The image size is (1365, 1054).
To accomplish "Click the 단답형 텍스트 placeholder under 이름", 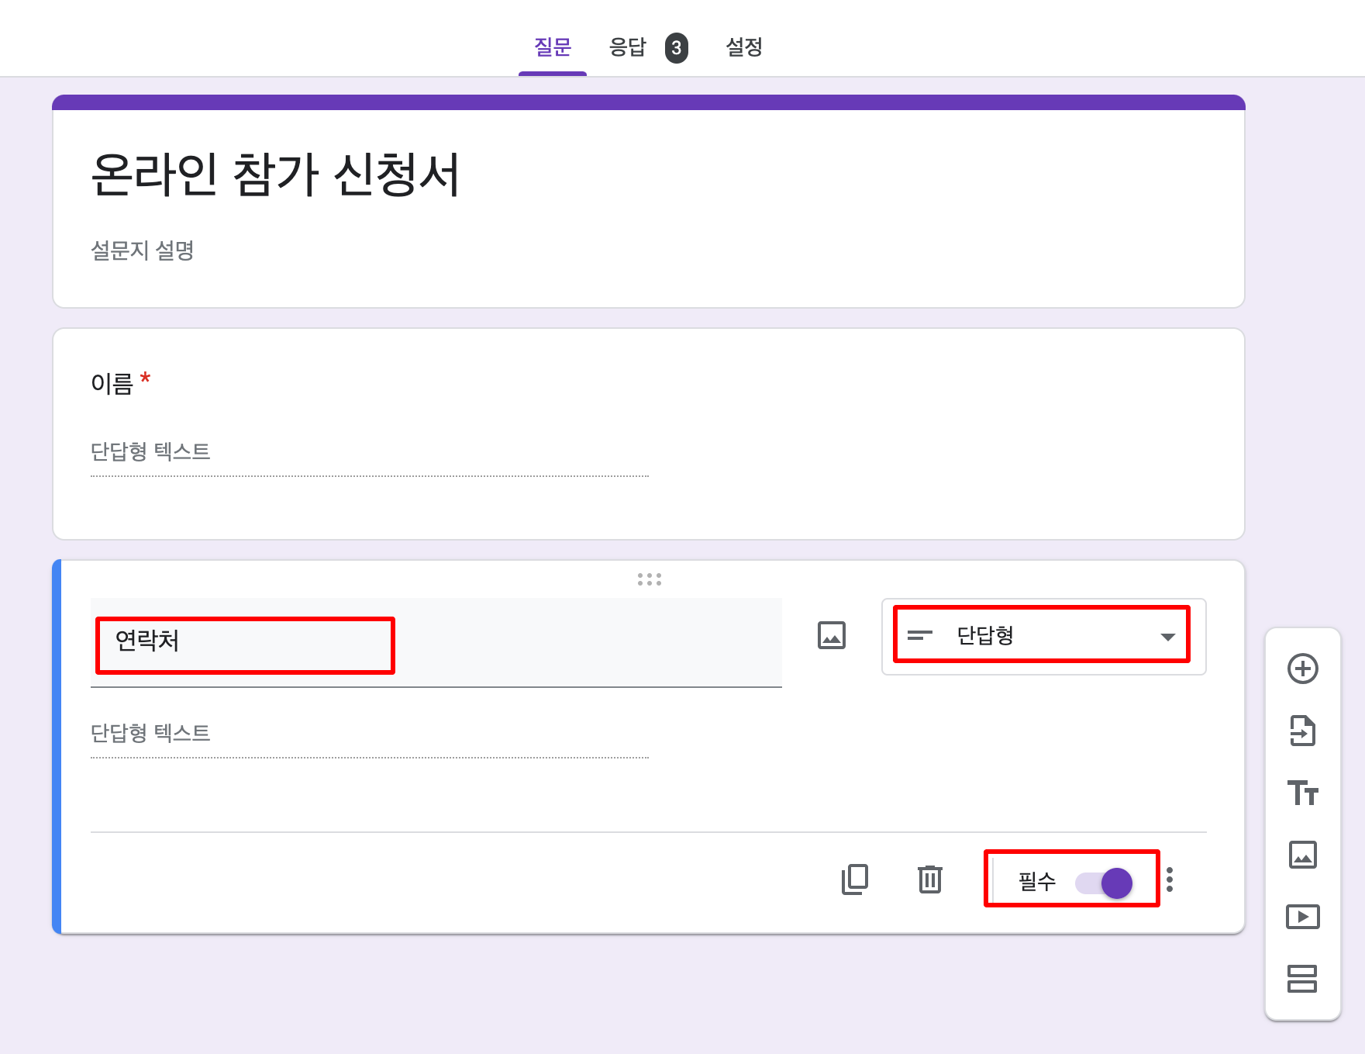I will (150, 451).
